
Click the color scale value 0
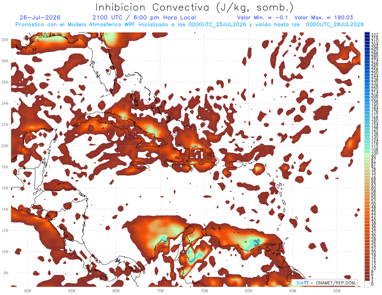372,284
